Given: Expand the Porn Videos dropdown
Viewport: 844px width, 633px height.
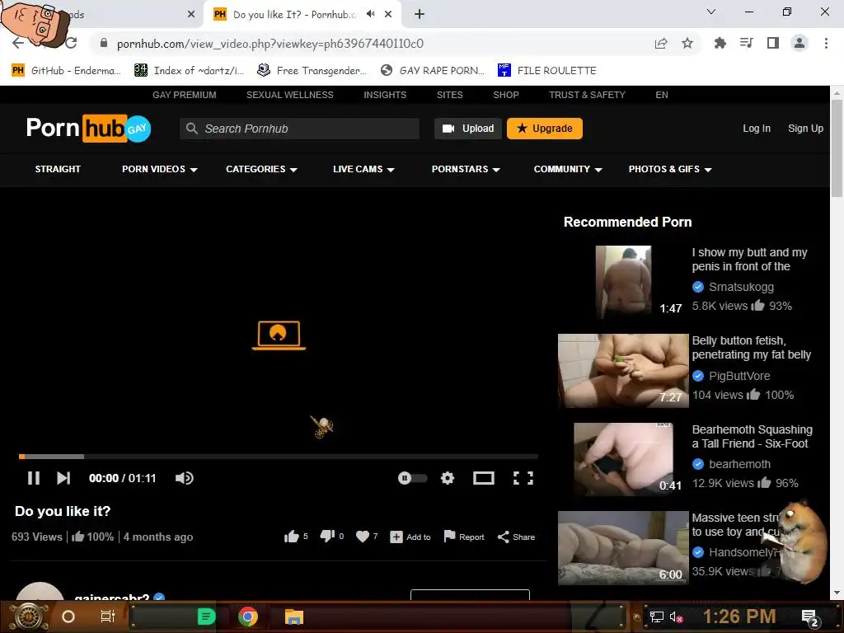Looking at the screenshot, I should [x=159, y=169].
